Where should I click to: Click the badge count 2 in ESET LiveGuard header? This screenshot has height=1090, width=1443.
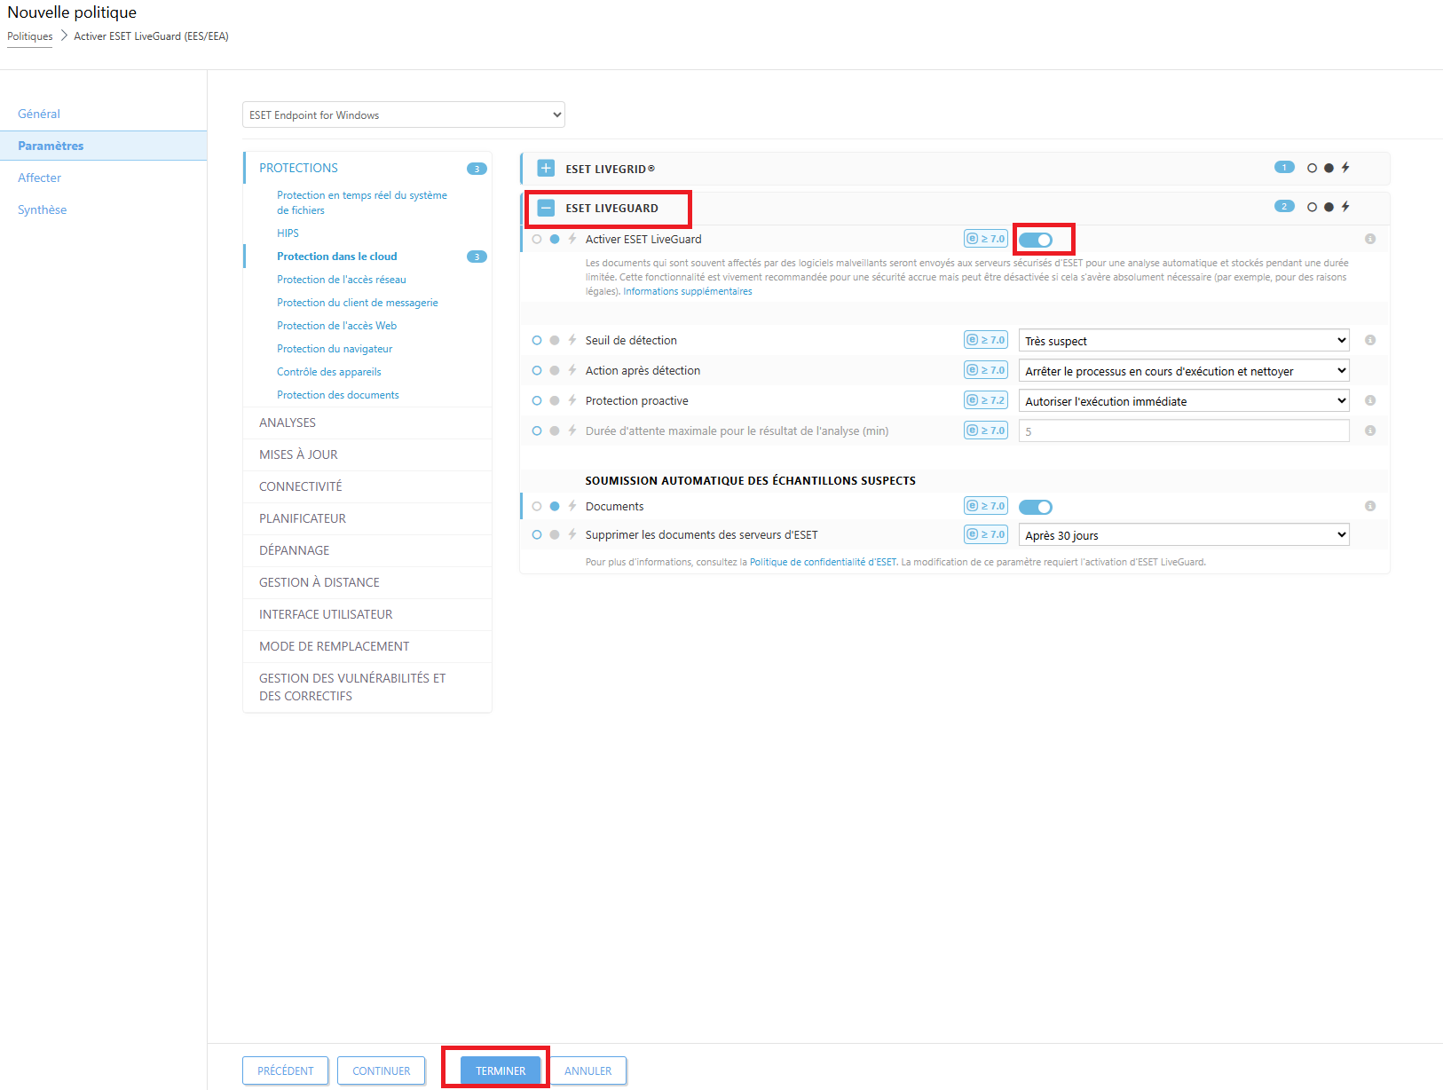click(1284, 206)
